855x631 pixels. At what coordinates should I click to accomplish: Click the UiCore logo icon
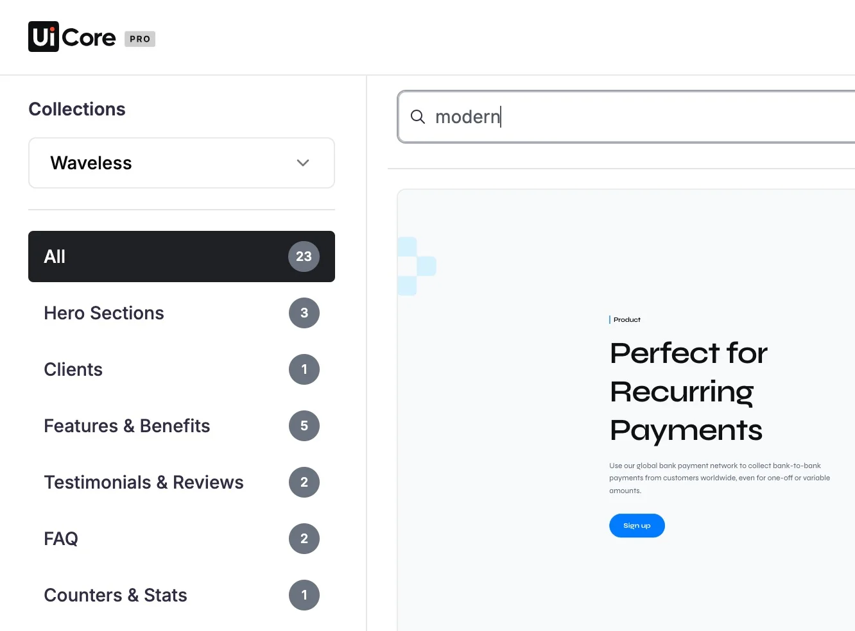click(44, 37)
